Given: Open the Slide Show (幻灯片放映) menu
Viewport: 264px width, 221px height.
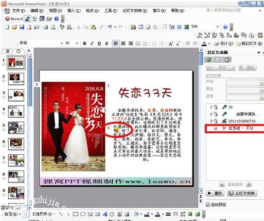Looking at the screenshot, I should [x=135, y=11].
